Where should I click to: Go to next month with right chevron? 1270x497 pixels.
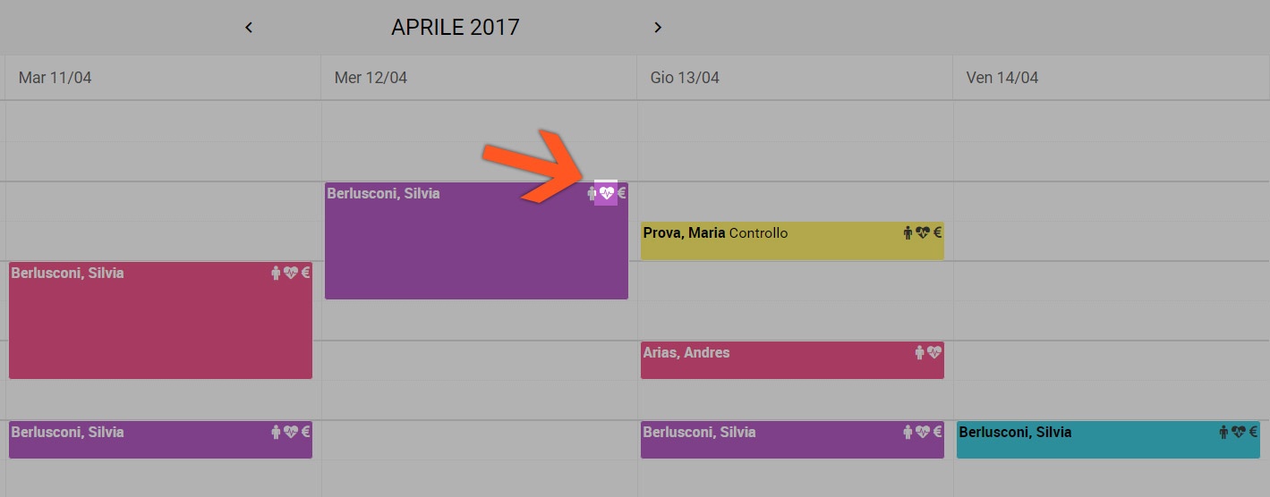658,28
